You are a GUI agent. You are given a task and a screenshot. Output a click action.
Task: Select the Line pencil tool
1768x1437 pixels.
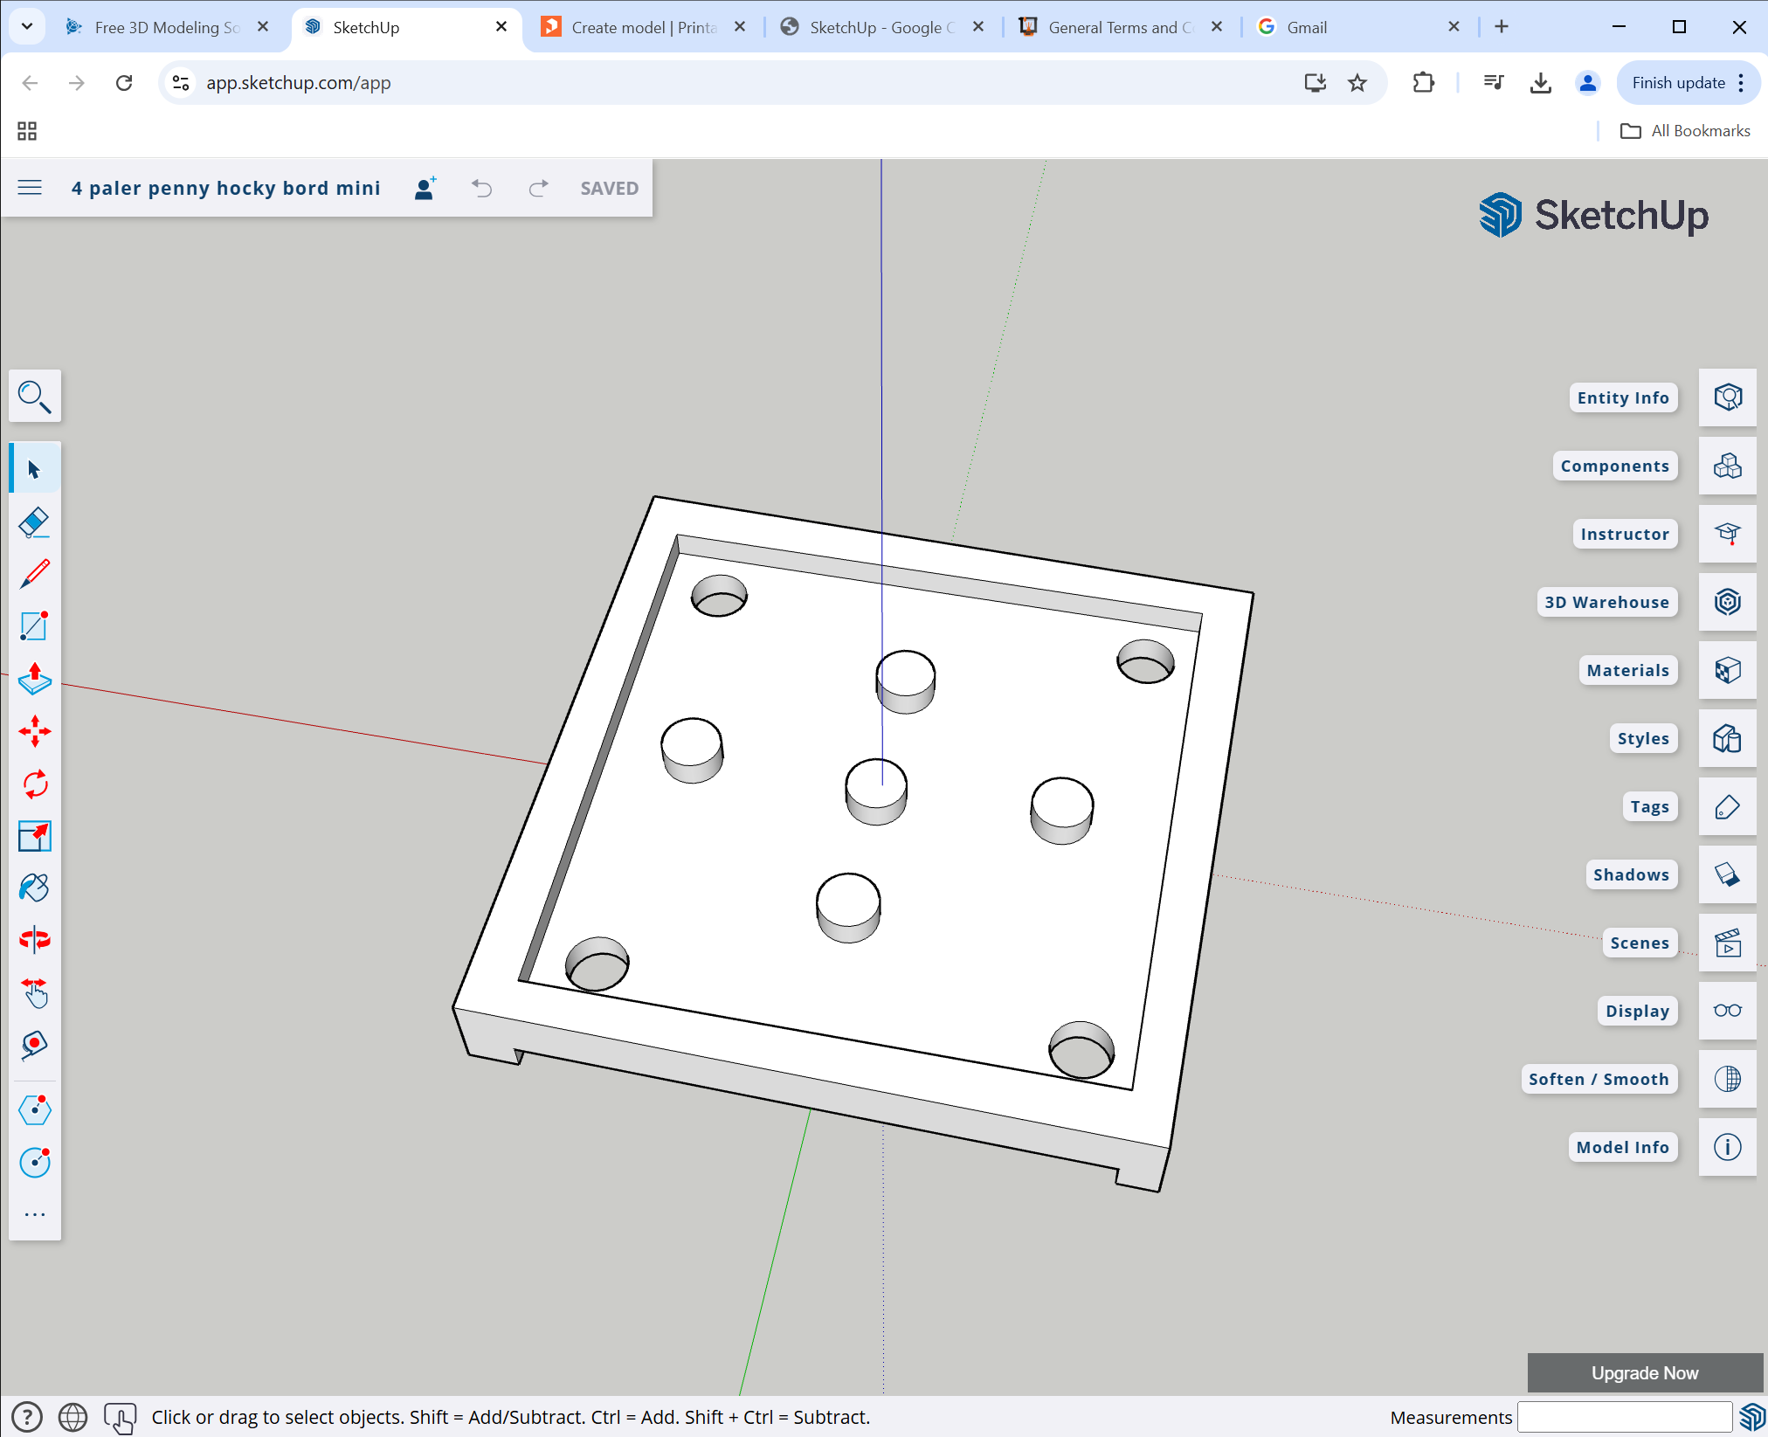point(35,575)
